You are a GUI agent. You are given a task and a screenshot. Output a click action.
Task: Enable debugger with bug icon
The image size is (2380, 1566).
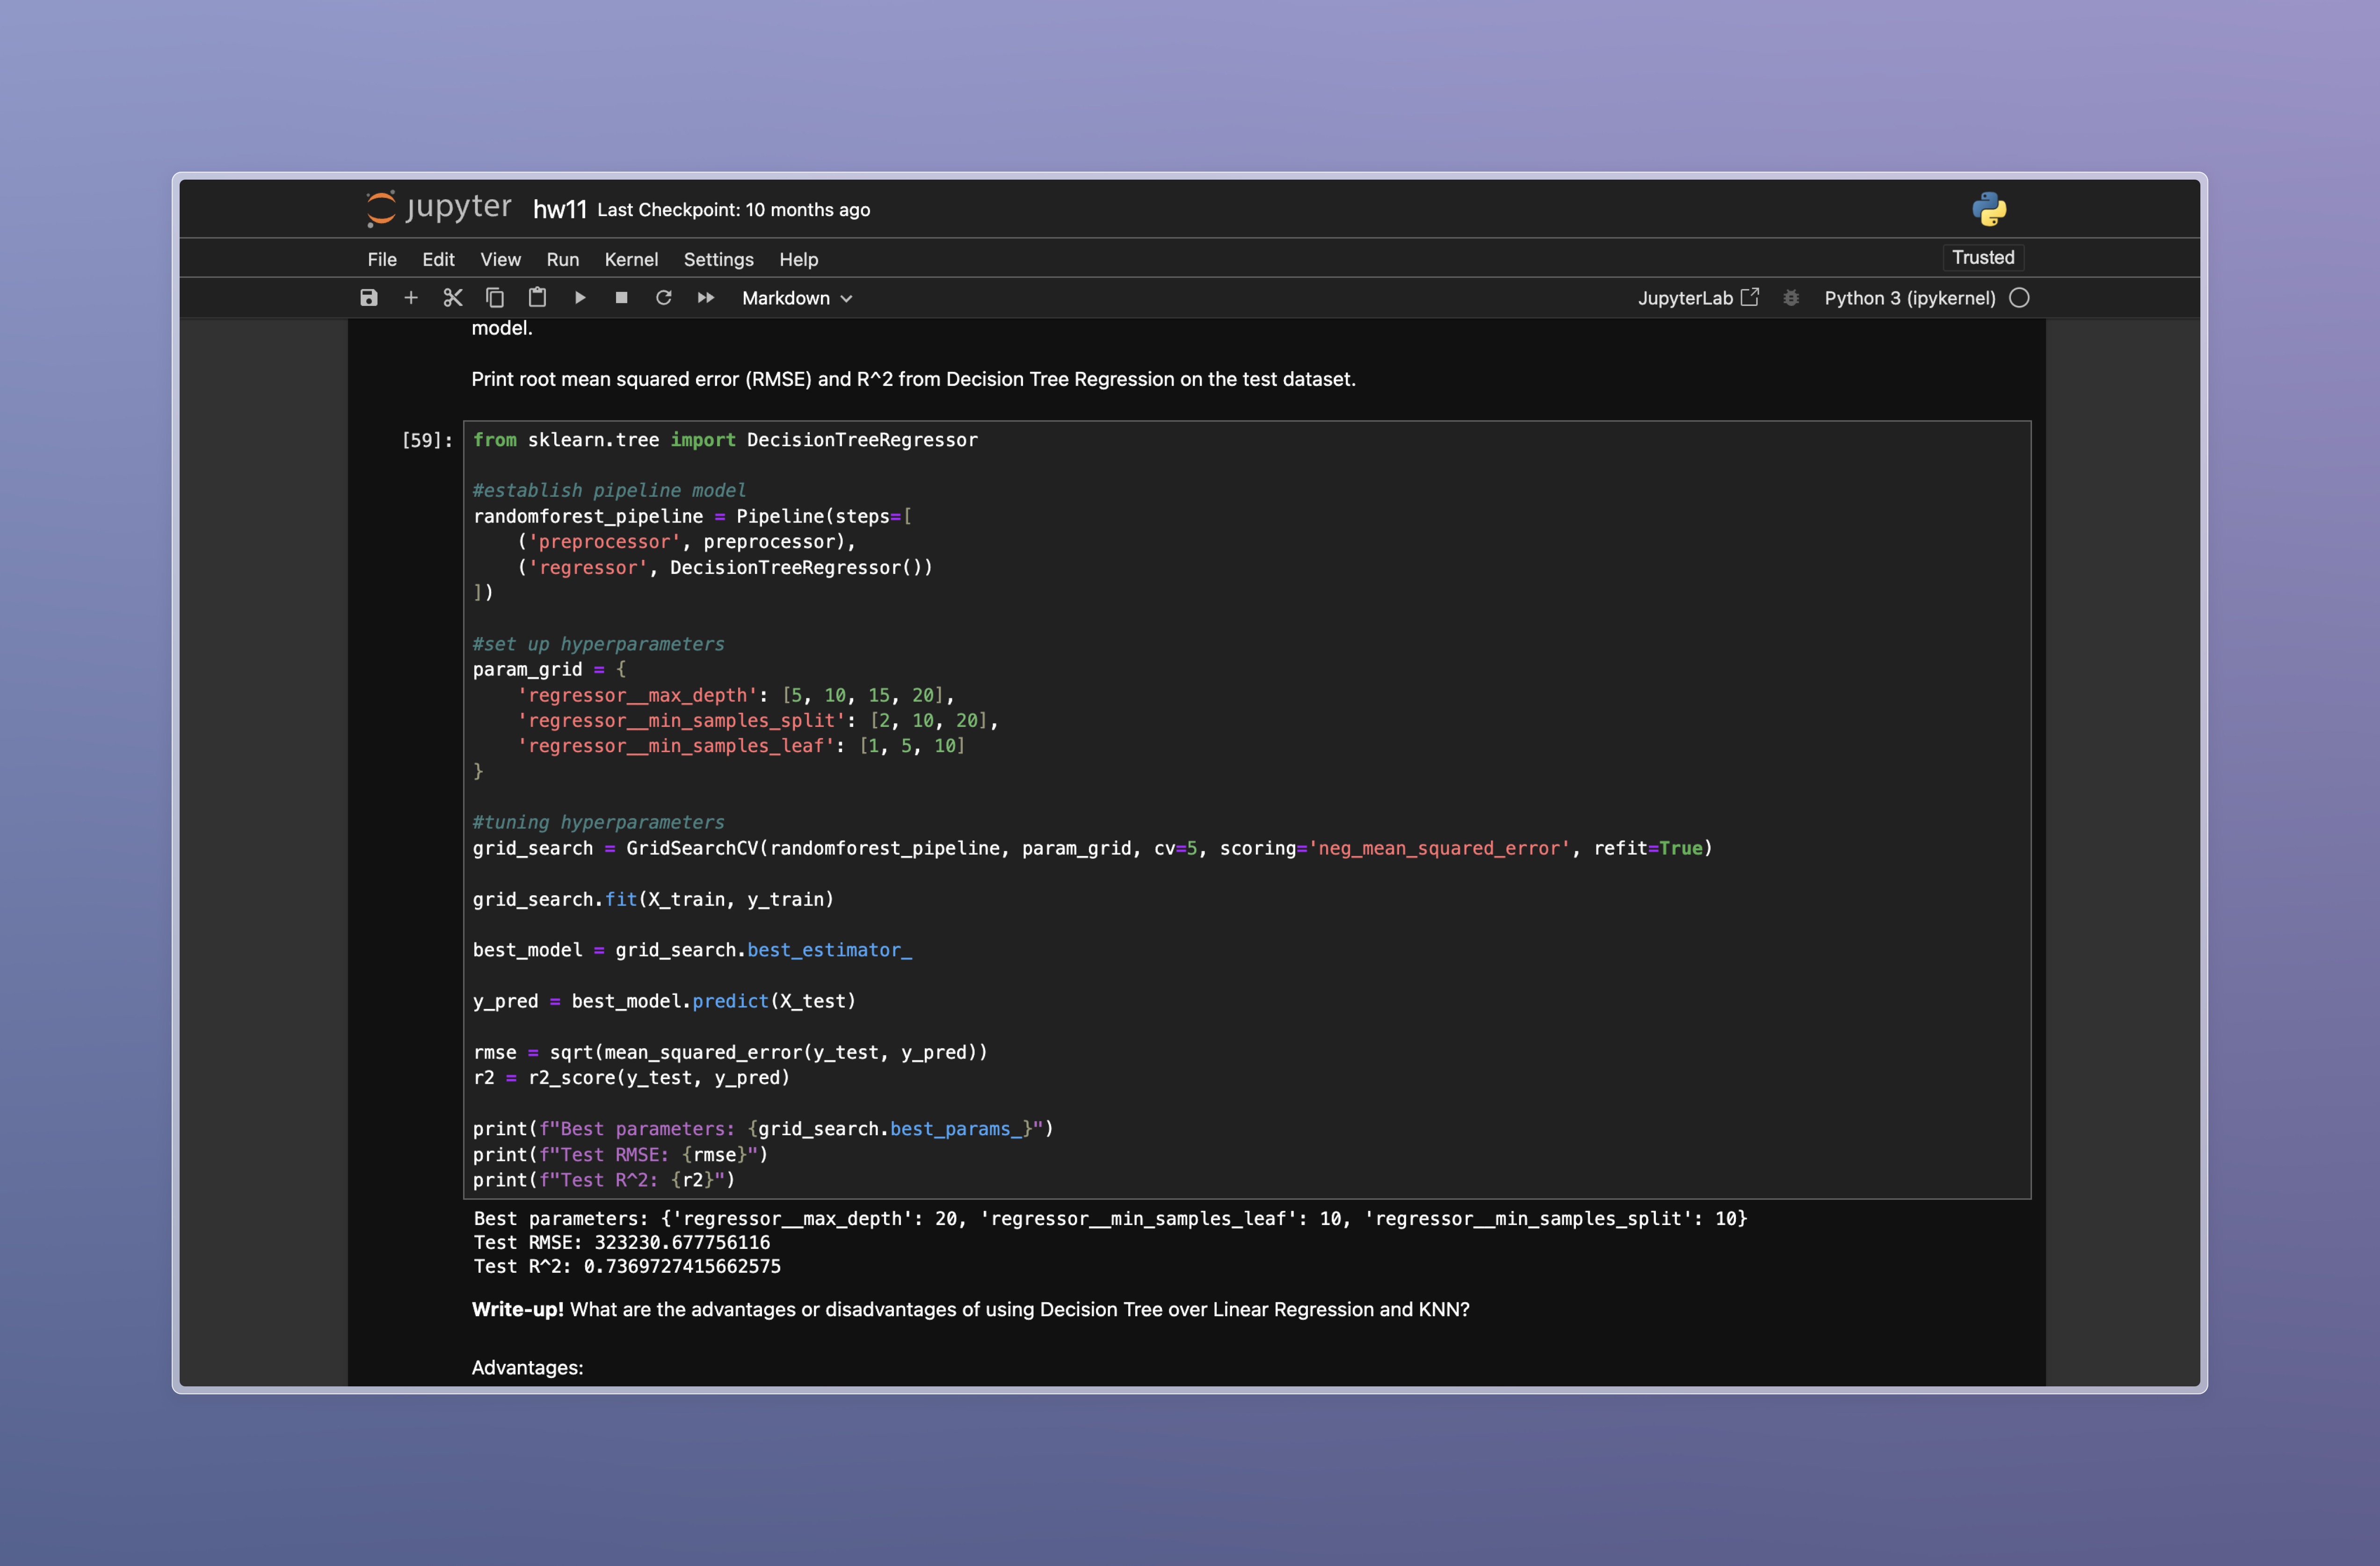click(x=1791, y=298)
